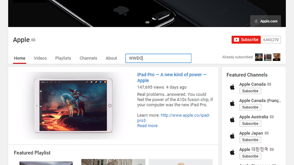The image size is (294, 165).
Task: Open the iPad Pro — A new kind of power title
Action: click(172, 77)
